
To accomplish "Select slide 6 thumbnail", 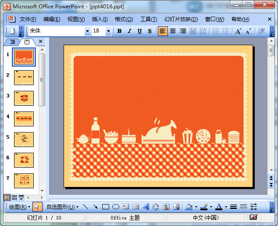I will click(24, 160).
